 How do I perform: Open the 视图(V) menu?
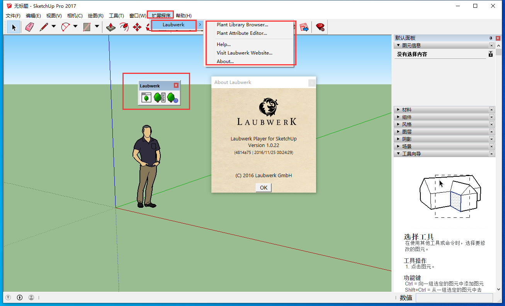(54, 16)
